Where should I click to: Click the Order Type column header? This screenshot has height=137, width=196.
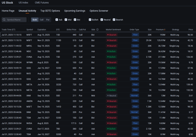(134, 30)
